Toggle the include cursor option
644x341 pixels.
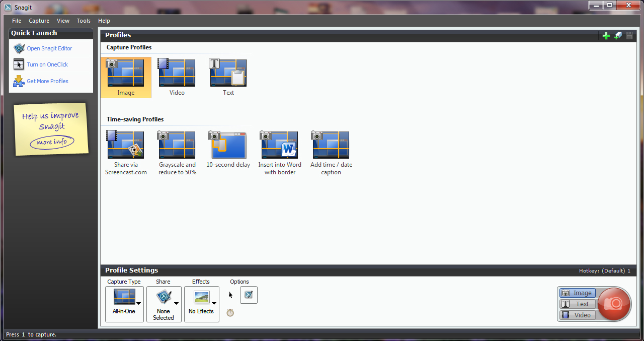tap(230, 295)
